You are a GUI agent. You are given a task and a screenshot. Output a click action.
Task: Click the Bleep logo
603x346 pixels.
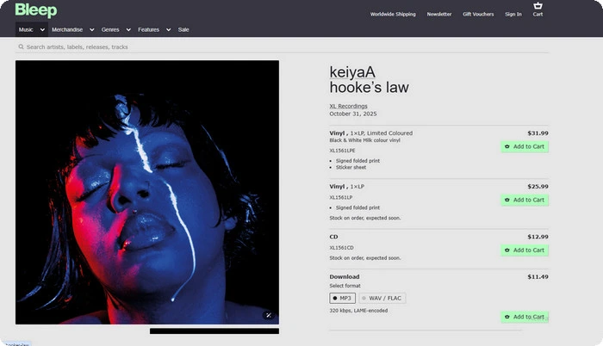click(x=36, y=10)
